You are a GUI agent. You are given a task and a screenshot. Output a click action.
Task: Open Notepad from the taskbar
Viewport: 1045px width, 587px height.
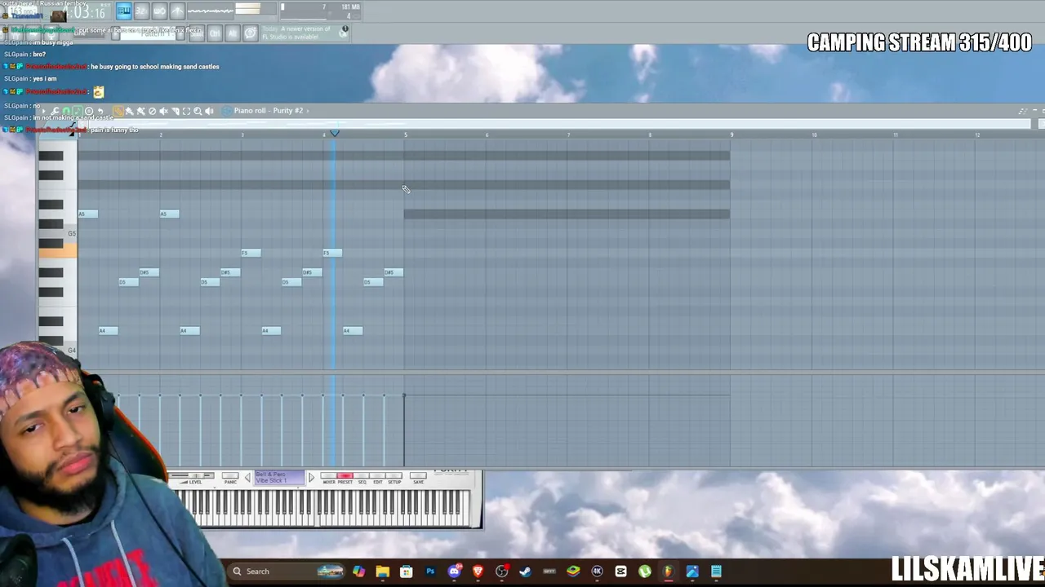click(716, 572)
